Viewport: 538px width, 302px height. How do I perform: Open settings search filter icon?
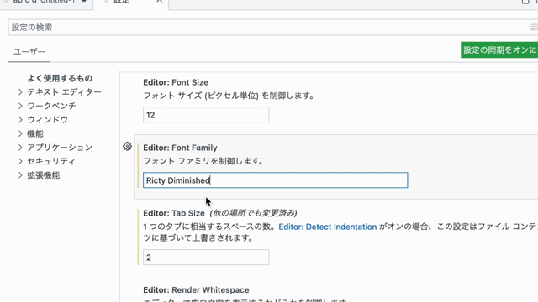pos(534,28)
